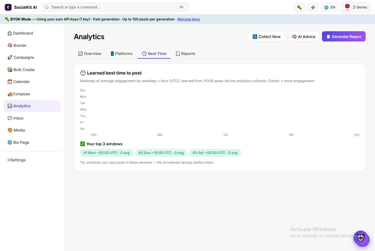
Task: Open Brands from the sidebar
Action: click(x=32, y=45)
